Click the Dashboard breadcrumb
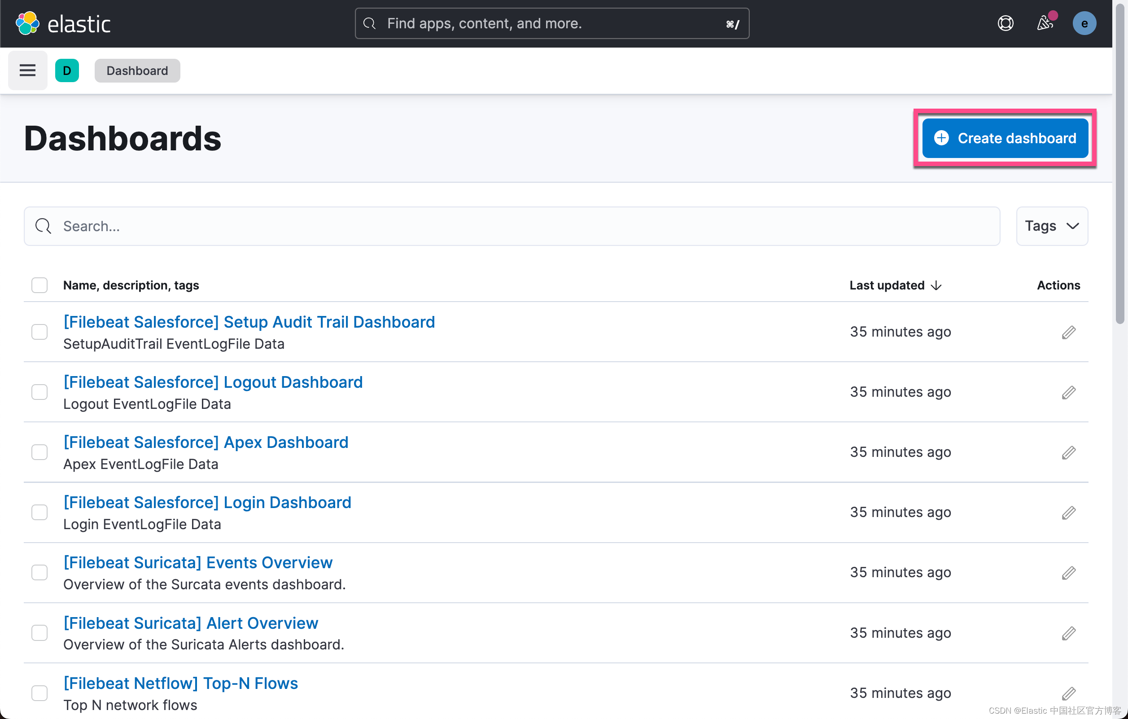 tap(137, 70)
